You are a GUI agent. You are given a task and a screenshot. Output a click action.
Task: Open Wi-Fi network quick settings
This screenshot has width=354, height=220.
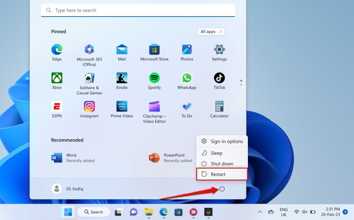(x=296, y=212)
